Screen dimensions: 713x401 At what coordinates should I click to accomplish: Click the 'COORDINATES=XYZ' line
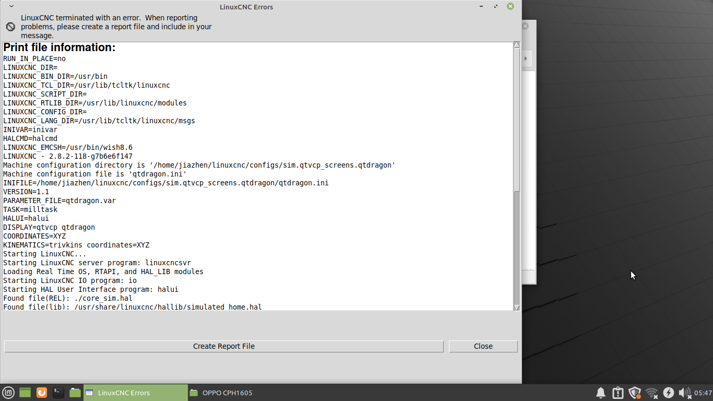pyautogui.click(x=34, y=236)
